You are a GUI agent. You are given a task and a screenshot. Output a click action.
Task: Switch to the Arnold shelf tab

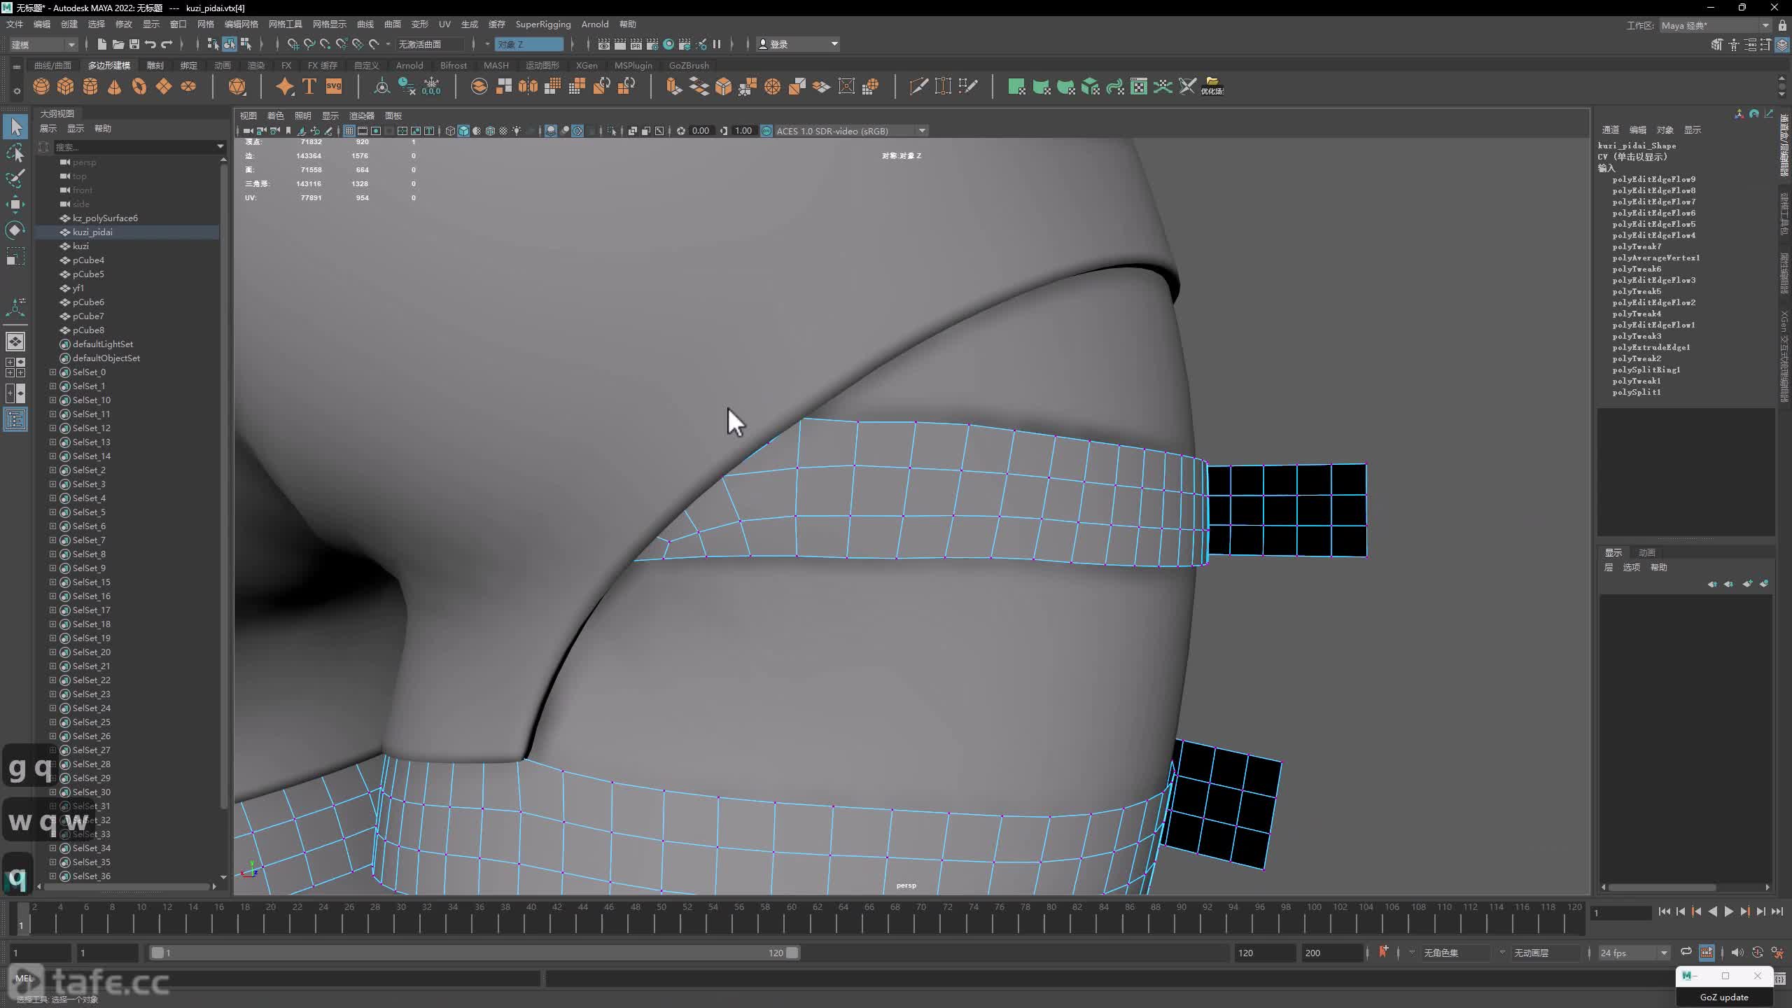coord(409,65)
